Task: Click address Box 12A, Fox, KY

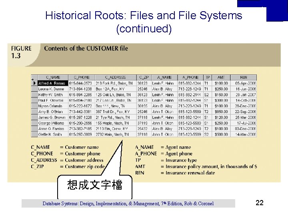Action: coord(110,89)
